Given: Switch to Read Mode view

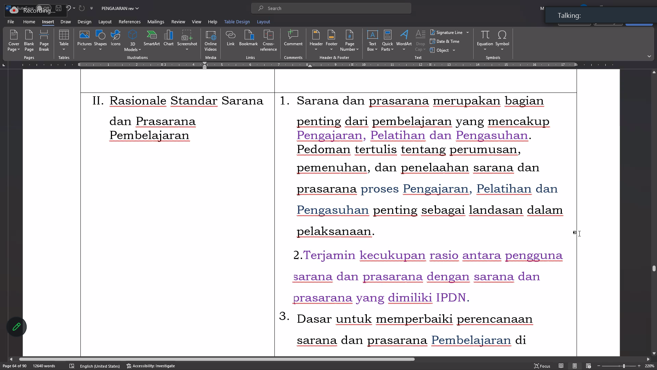Looking at the screenshot, I should click(561, 366).
